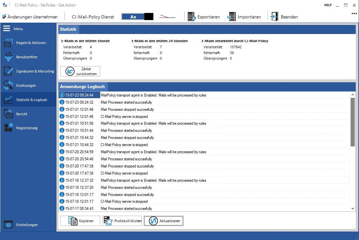The width and height of the screenshot is (359, 240).
Task: Select log row 15-07-21 10:44:32 server is stopped
Action: (204, 145)
